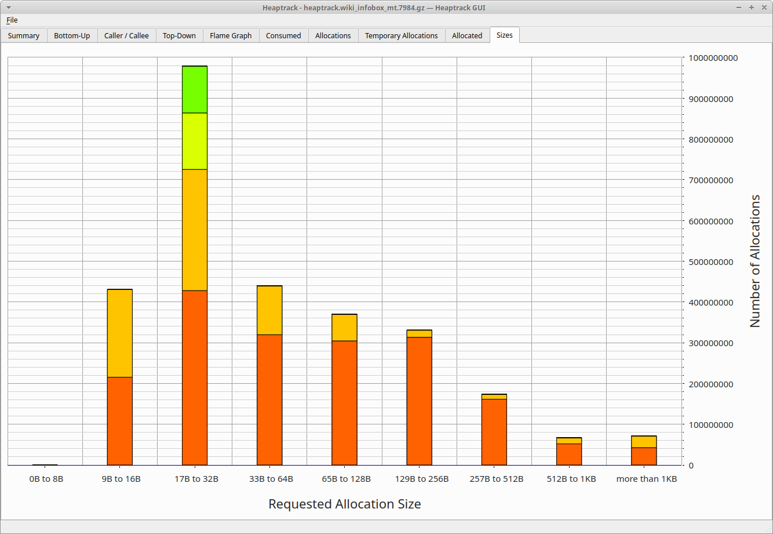The height and width of the screenshot is (534, 773).
Task: Select the lime-yellow segment of 17B to 32B bar
Action: coord(195,141)
